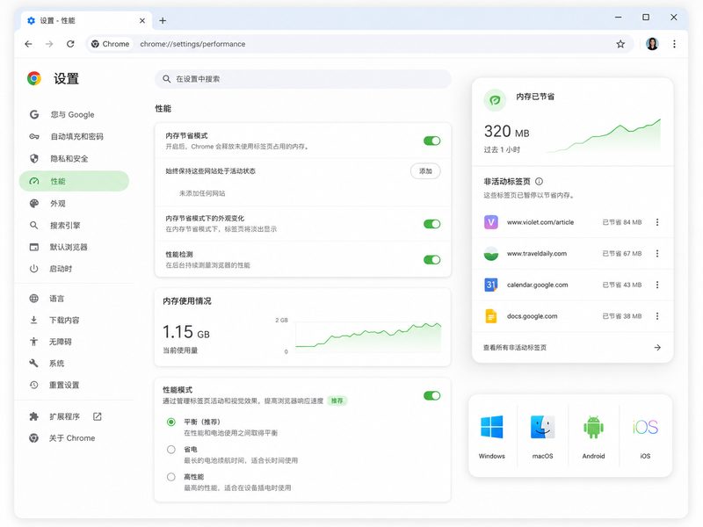The height and width of the screenshot is (527, 703).
Task: Open more options for www.traveldaily.com
Action: [x=657, y=254]
